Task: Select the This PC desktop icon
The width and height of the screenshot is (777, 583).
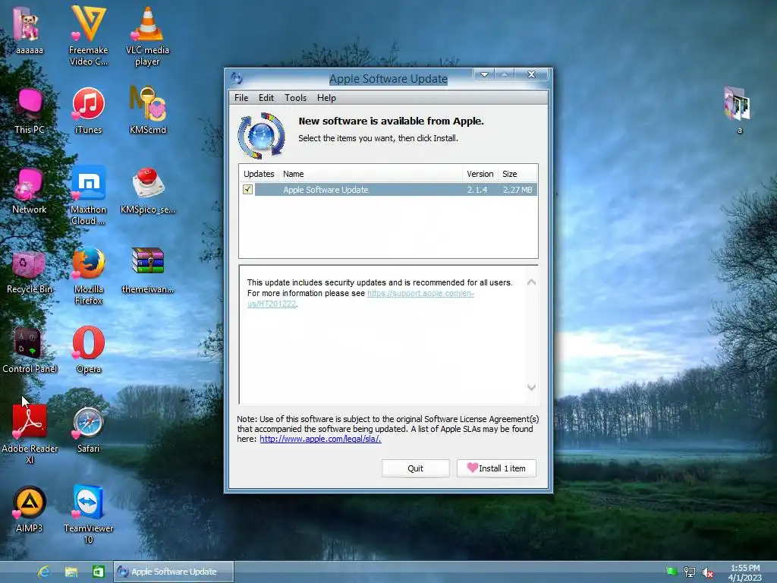Action: point(29,111)
